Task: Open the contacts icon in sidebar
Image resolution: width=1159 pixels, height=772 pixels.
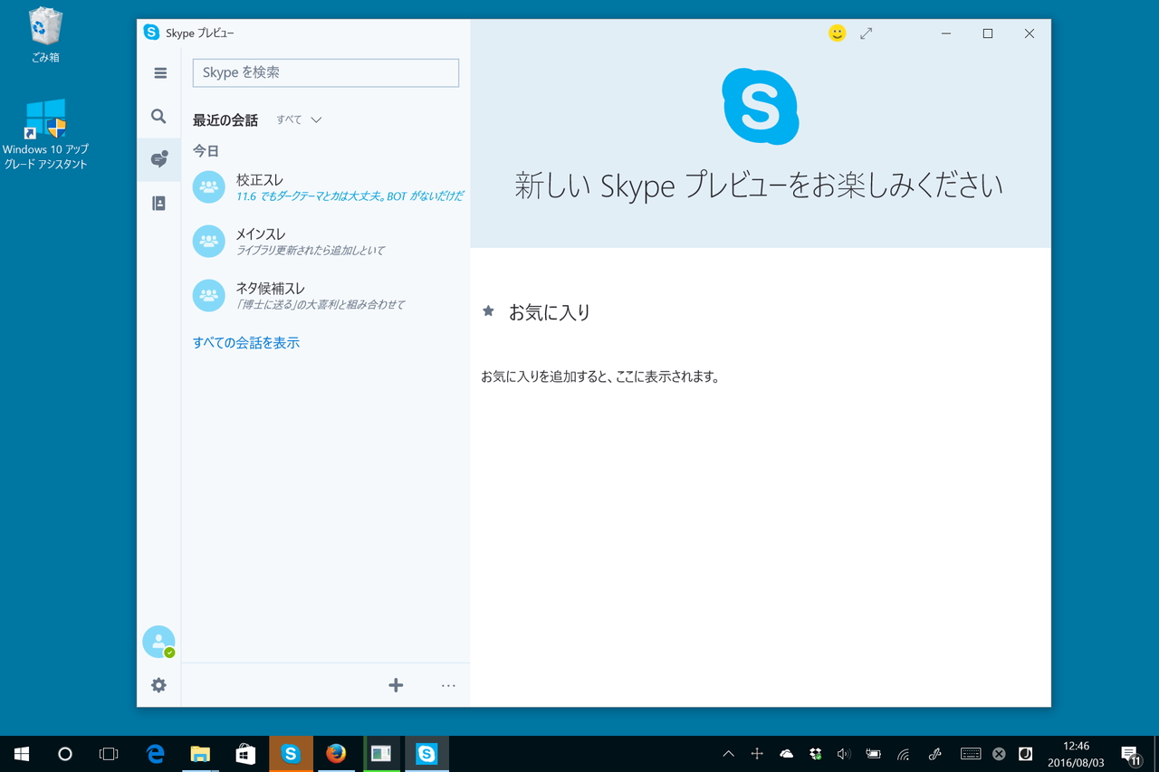Action: click(x=158, y=203)
